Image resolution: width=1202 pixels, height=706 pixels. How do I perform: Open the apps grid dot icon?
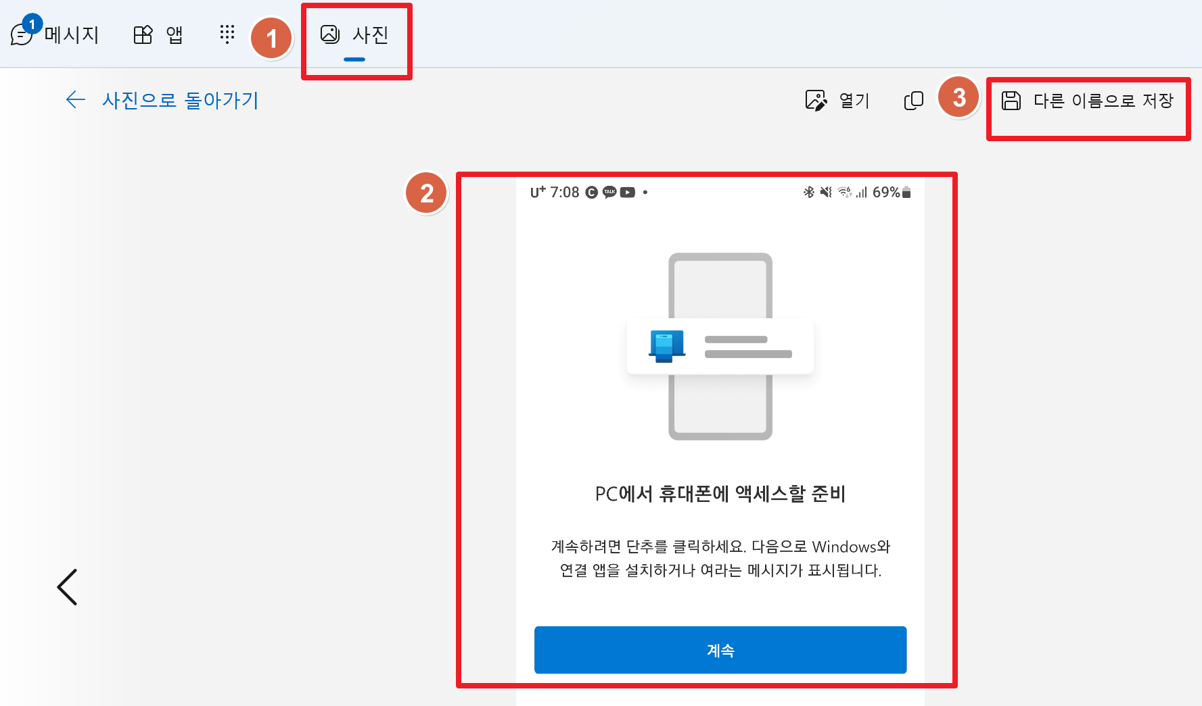tap(227, 34)
